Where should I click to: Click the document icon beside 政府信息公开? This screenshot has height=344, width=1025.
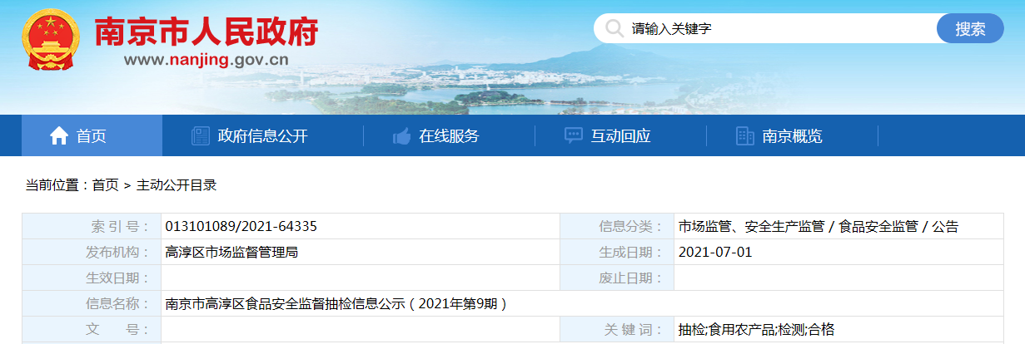(x=201, y=136)
